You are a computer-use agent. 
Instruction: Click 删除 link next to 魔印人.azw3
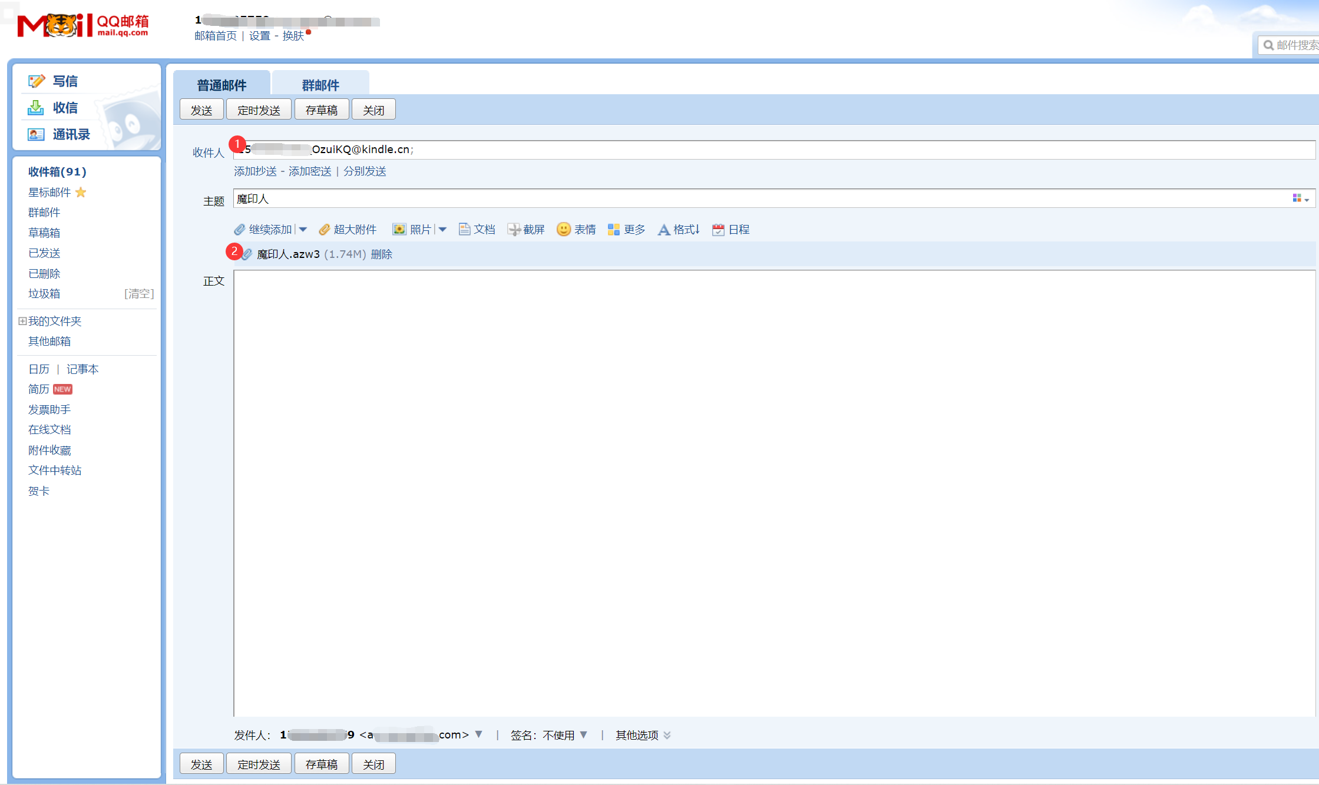(382, 254)
